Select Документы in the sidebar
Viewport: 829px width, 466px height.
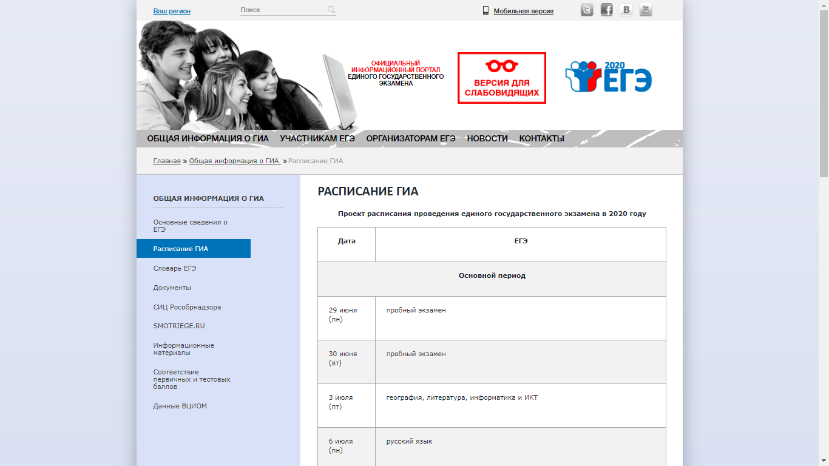pos(172,288)
